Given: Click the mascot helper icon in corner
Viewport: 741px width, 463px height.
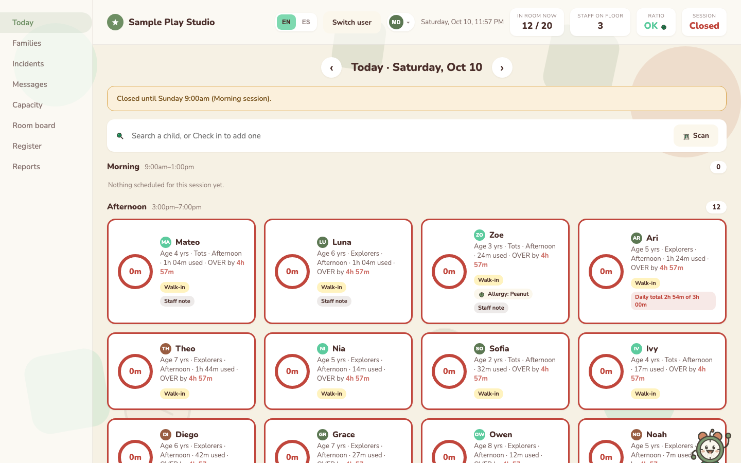Looking at the screenshot, I should click(x=711, y=446).
